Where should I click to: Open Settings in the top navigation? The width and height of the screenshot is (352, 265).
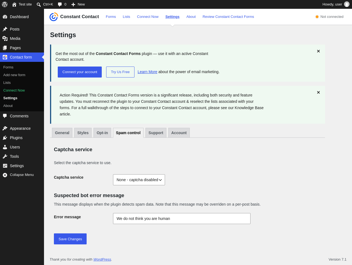[172, 17]
